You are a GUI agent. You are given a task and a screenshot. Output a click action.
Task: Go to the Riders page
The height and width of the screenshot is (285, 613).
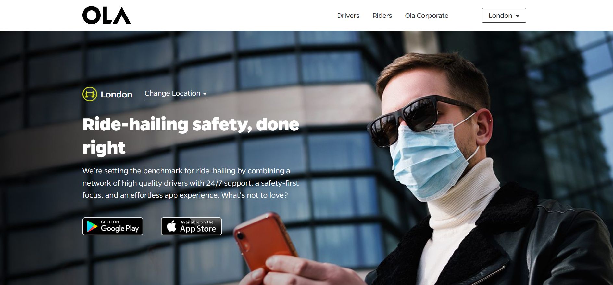[382, 16]
